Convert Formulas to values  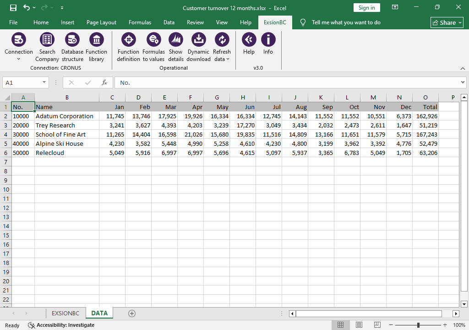click(x=153, y=47)
